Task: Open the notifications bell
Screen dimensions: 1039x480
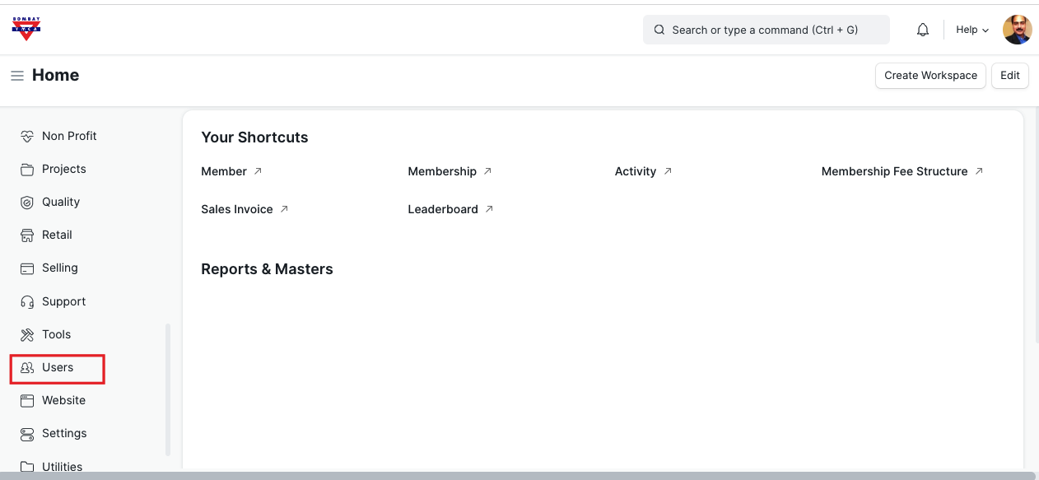Action: (923, 30)
